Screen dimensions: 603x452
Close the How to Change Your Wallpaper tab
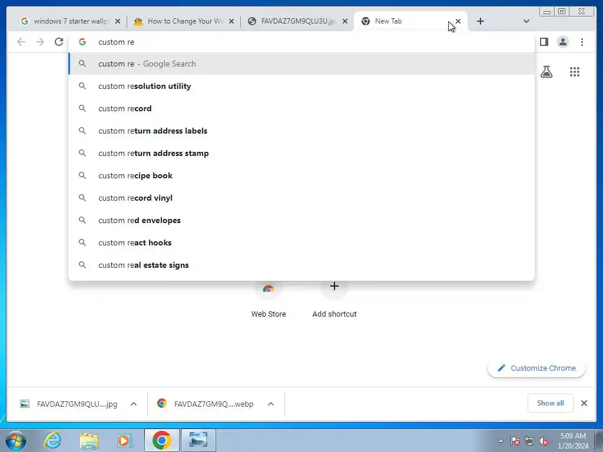[x=231, y=21]
